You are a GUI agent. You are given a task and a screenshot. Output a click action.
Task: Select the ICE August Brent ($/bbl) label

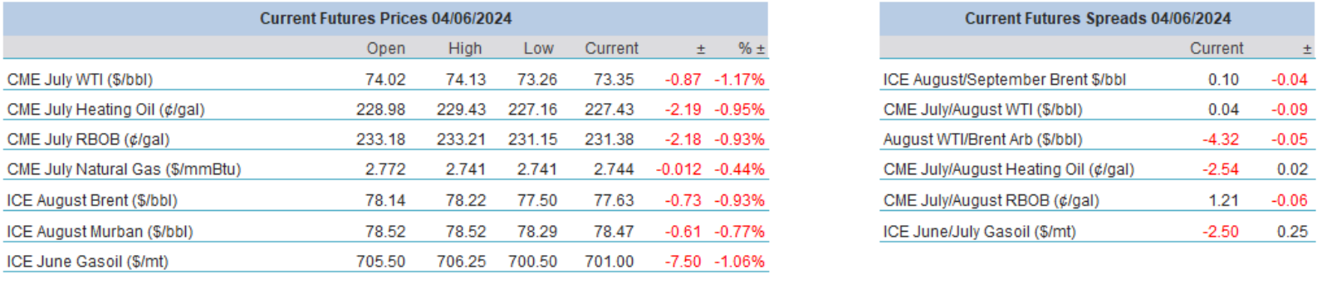(92, 200)
